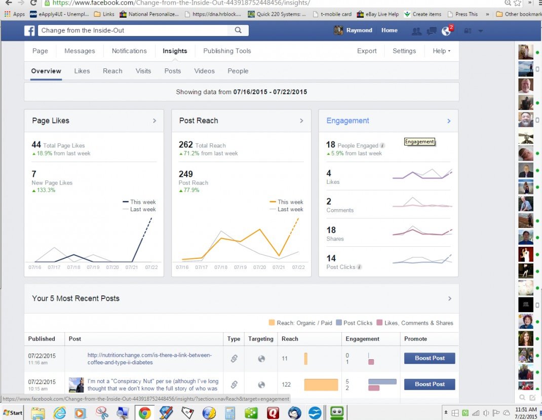Screen dimensions: 542x420
Task: Open Snipping Tool scissors icon in taskbar
Action: click(x=102, y=413)
